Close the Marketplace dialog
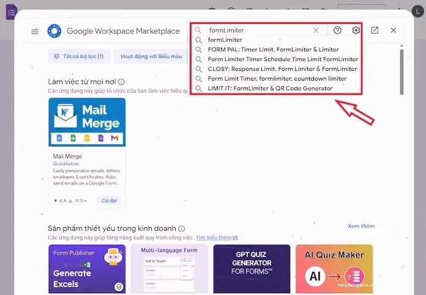This screenshot has width=426, height=295. click(393, 31)
